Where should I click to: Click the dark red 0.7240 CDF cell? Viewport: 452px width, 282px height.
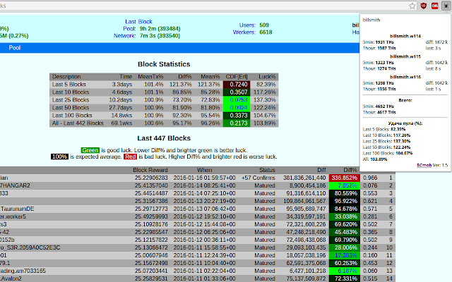click(x=237, y=85)
